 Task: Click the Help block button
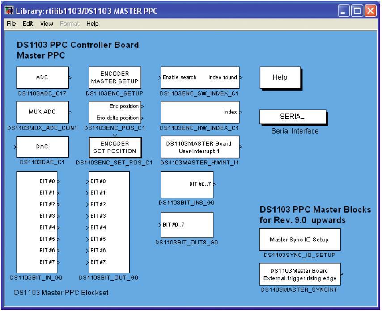coord(280,78)
